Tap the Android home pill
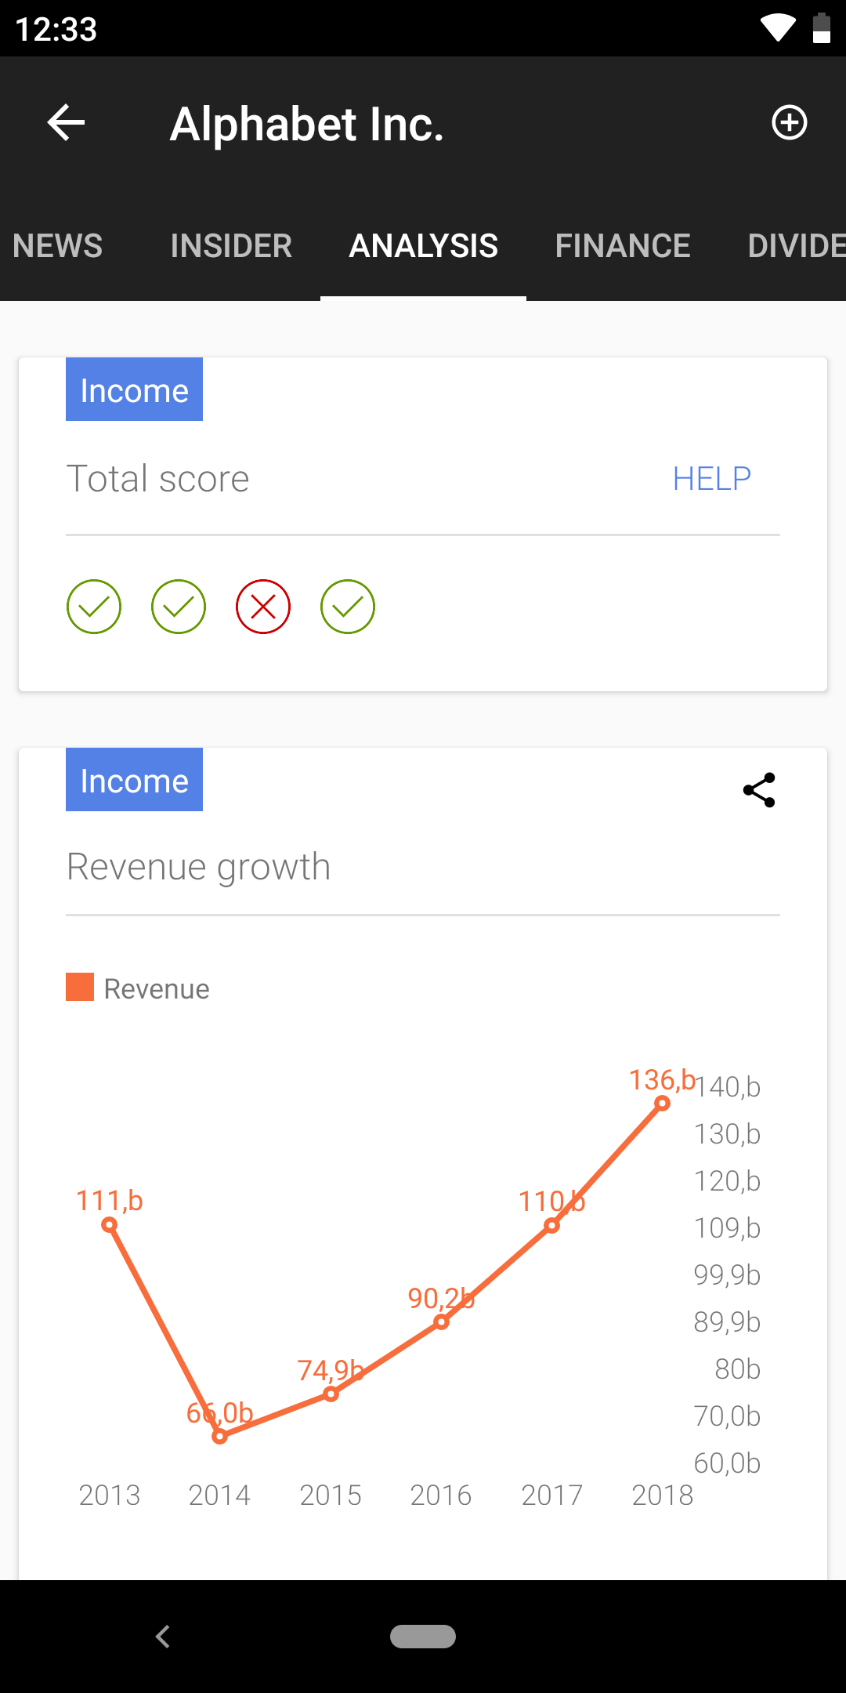The height and width of the screenshot is (1693, 846). point(423,1637)
